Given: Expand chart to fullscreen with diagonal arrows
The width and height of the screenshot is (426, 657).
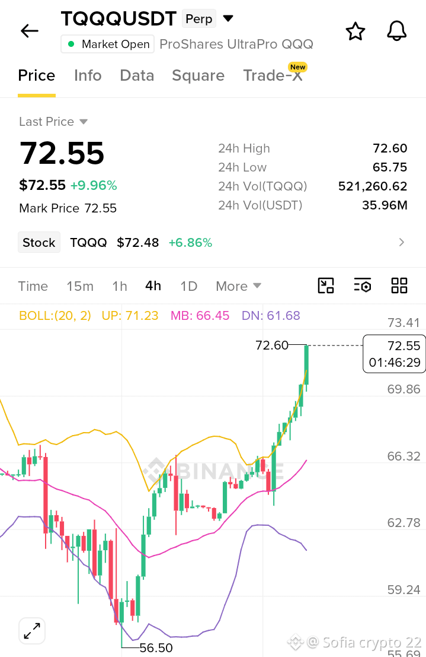Looking at the screenshot, I should (x=32, y=631).
